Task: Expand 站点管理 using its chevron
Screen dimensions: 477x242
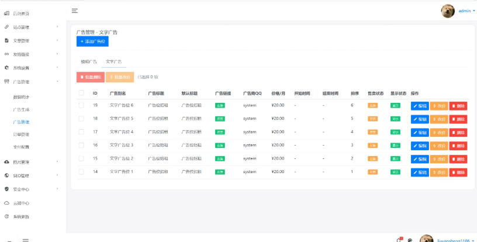Action: pyautogui.click(x=57, y=27)
